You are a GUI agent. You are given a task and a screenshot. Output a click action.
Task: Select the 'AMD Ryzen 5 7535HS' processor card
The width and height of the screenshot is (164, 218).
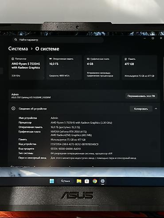click(x=27, y=68)
